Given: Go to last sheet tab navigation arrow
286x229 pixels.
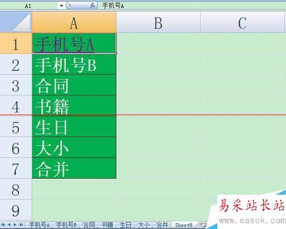Looking at the screenshot, I should point(21,225).
